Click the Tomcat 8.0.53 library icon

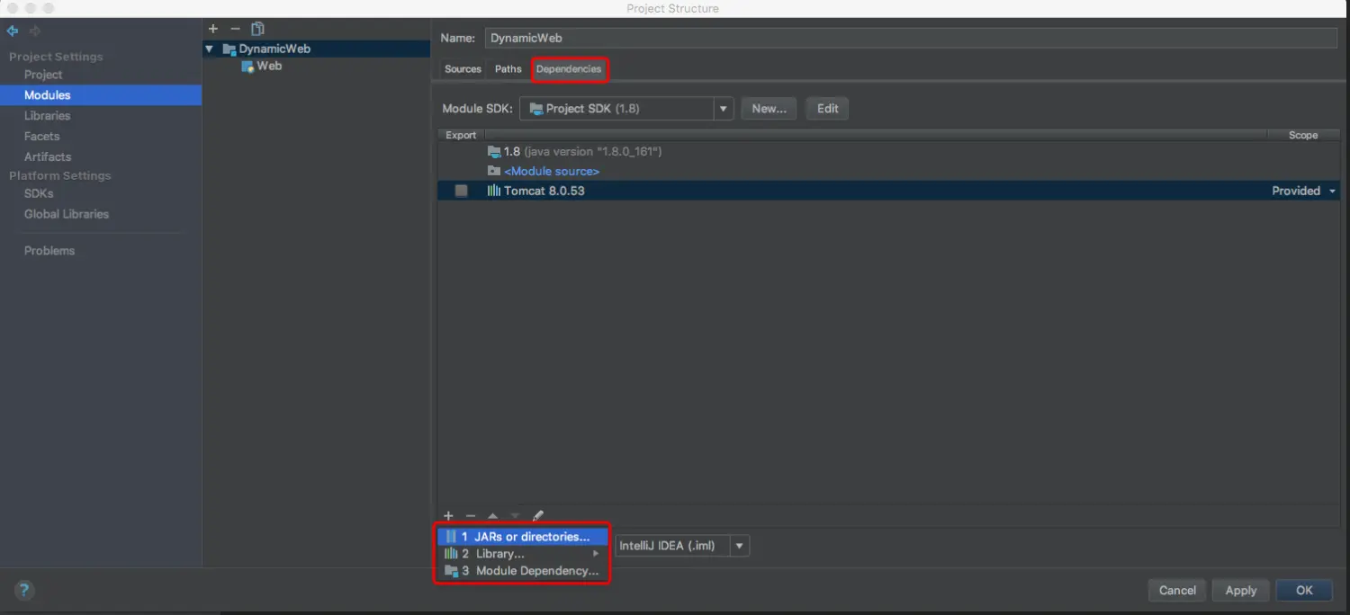tap(493, 191)
